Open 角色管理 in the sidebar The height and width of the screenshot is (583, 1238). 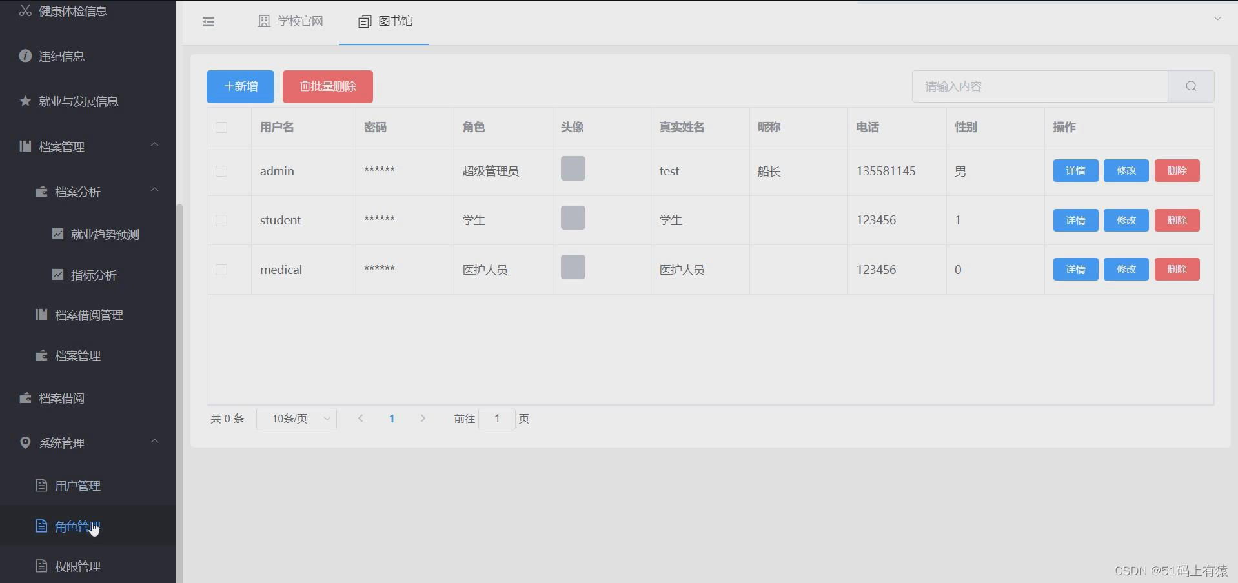pos(88,526)
